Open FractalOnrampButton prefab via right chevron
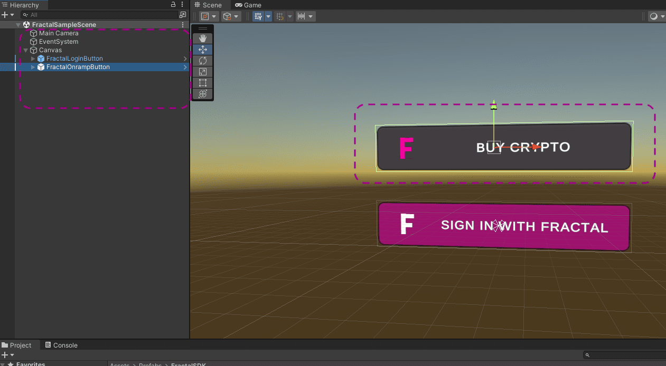 (x=185, y=67)
